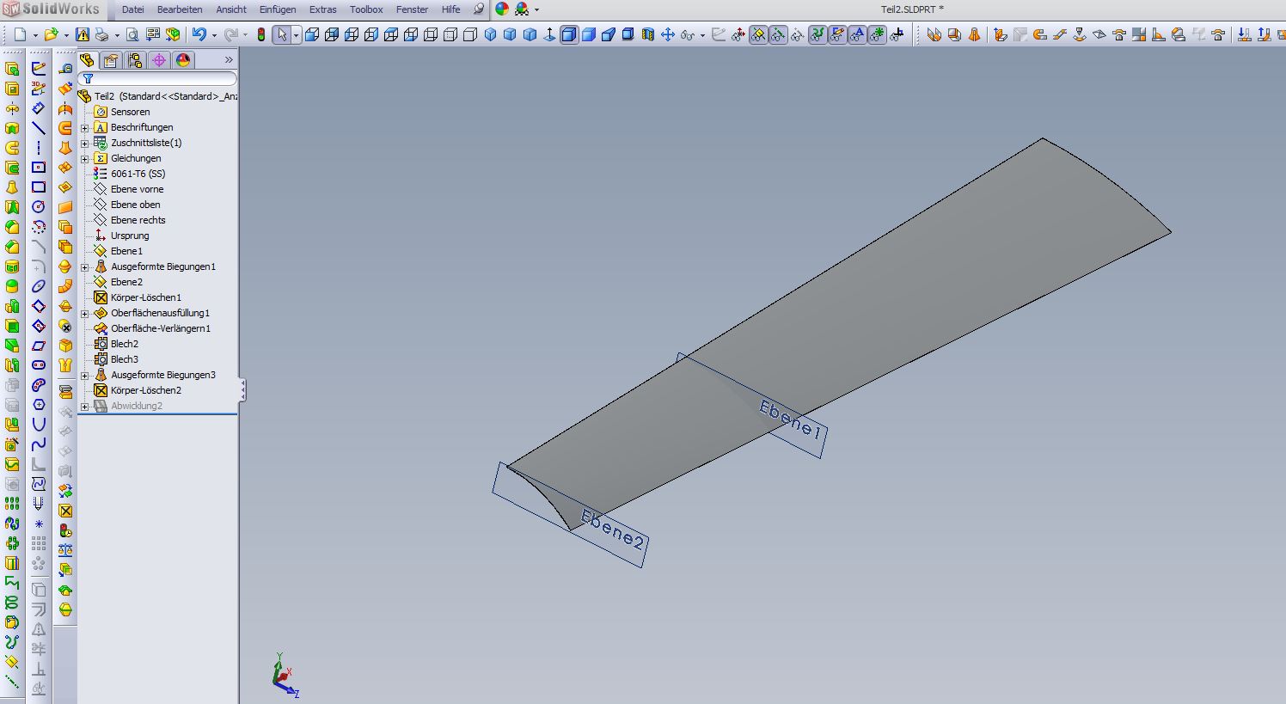The height and width of the screenshot is (704, 1286).
Task: Activate the Select arrow tool
Action: (281, 34)
